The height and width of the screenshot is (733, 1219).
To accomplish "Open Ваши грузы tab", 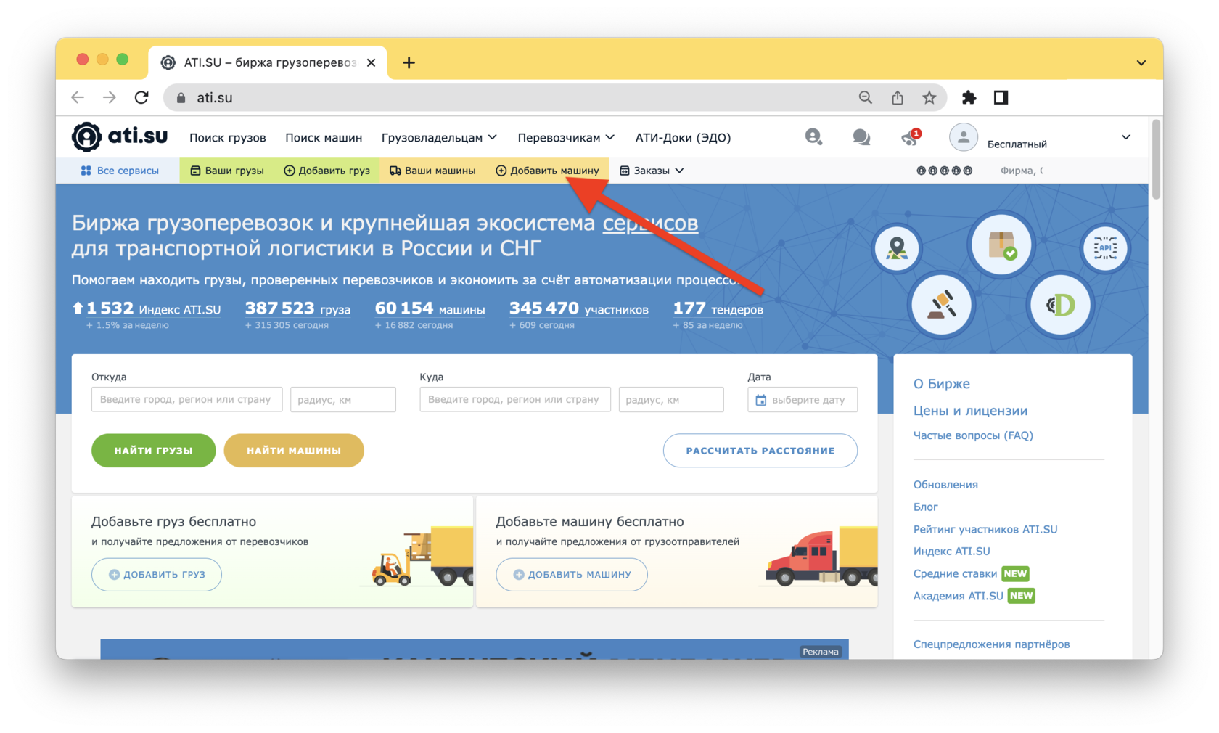I will [x=227, y=171].
